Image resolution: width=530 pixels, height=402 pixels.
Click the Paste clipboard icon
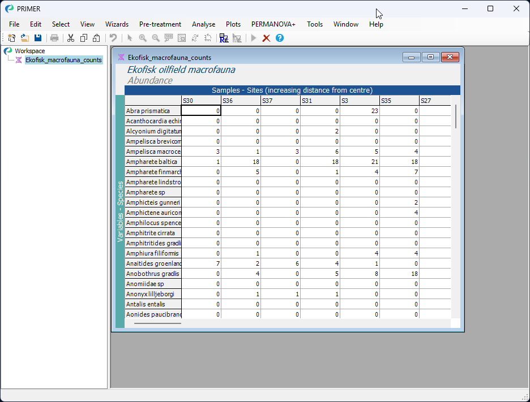point(96,38)
